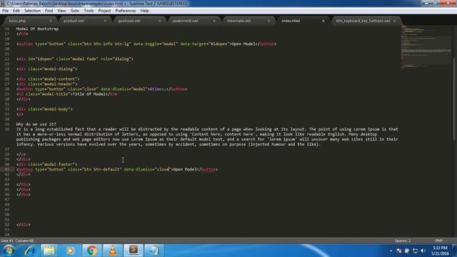
Task: Close the basic.php tab
Action: point(51,21)
